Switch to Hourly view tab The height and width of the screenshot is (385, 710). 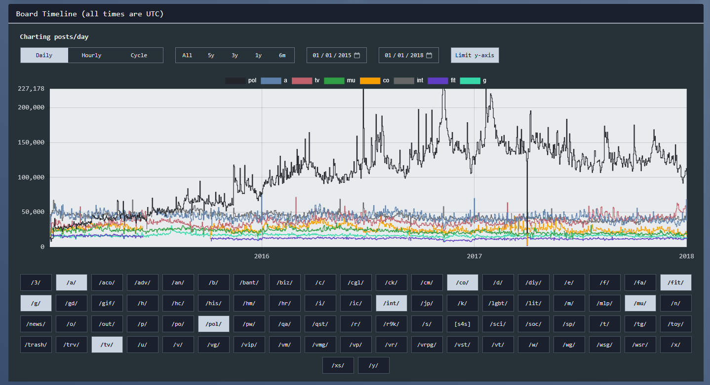(91, 55)
